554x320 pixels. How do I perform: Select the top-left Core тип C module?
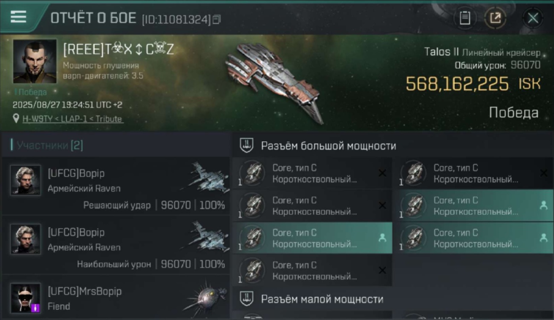312,173
